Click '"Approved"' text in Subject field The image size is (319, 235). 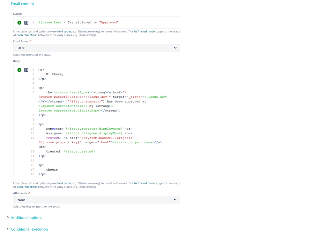109,22
